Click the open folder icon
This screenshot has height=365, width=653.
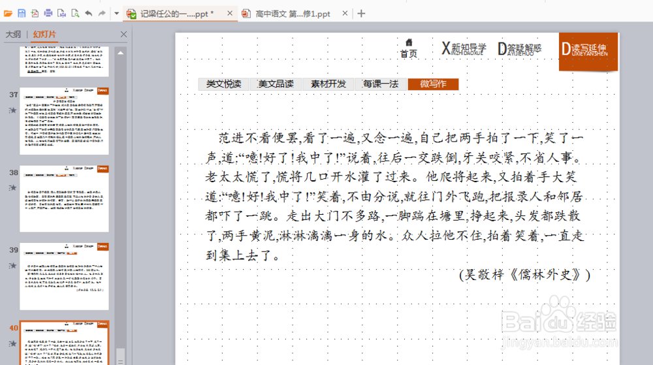click(8, 13)
